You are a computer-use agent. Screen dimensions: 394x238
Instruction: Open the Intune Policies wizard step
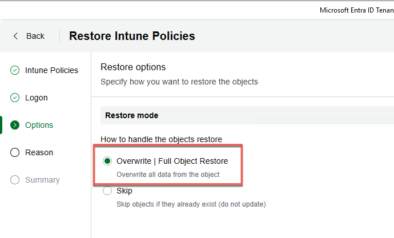(x=51, y=70)
